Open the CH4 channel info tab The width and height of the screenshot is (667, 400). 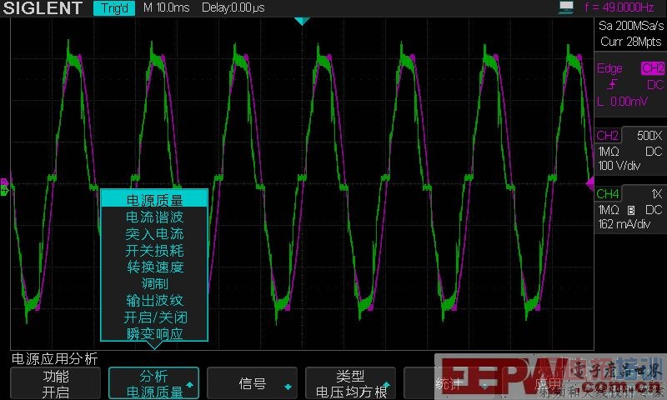pos(608,193)
